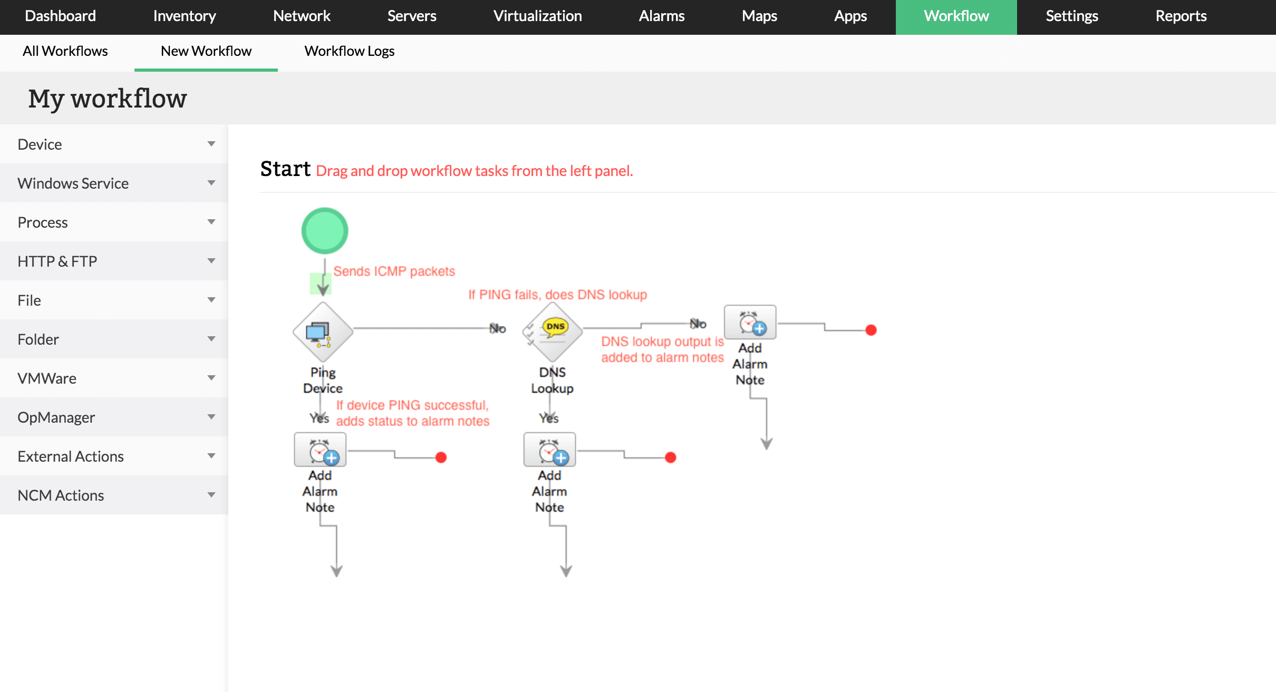This screenshot has height=692, width=1276.
Task: Go to All Workflows tab
Action: (65, 51)
